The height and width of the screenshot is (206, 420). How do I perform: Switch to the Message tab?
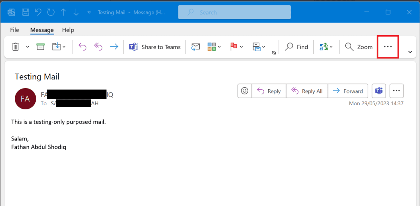point(42,30)
